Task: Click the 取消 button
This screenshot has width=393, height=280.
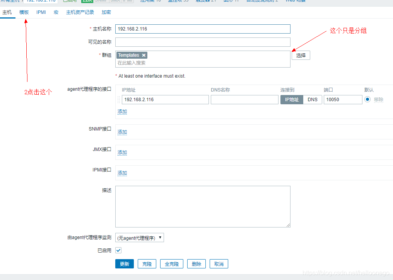Action: pos(219,264)
